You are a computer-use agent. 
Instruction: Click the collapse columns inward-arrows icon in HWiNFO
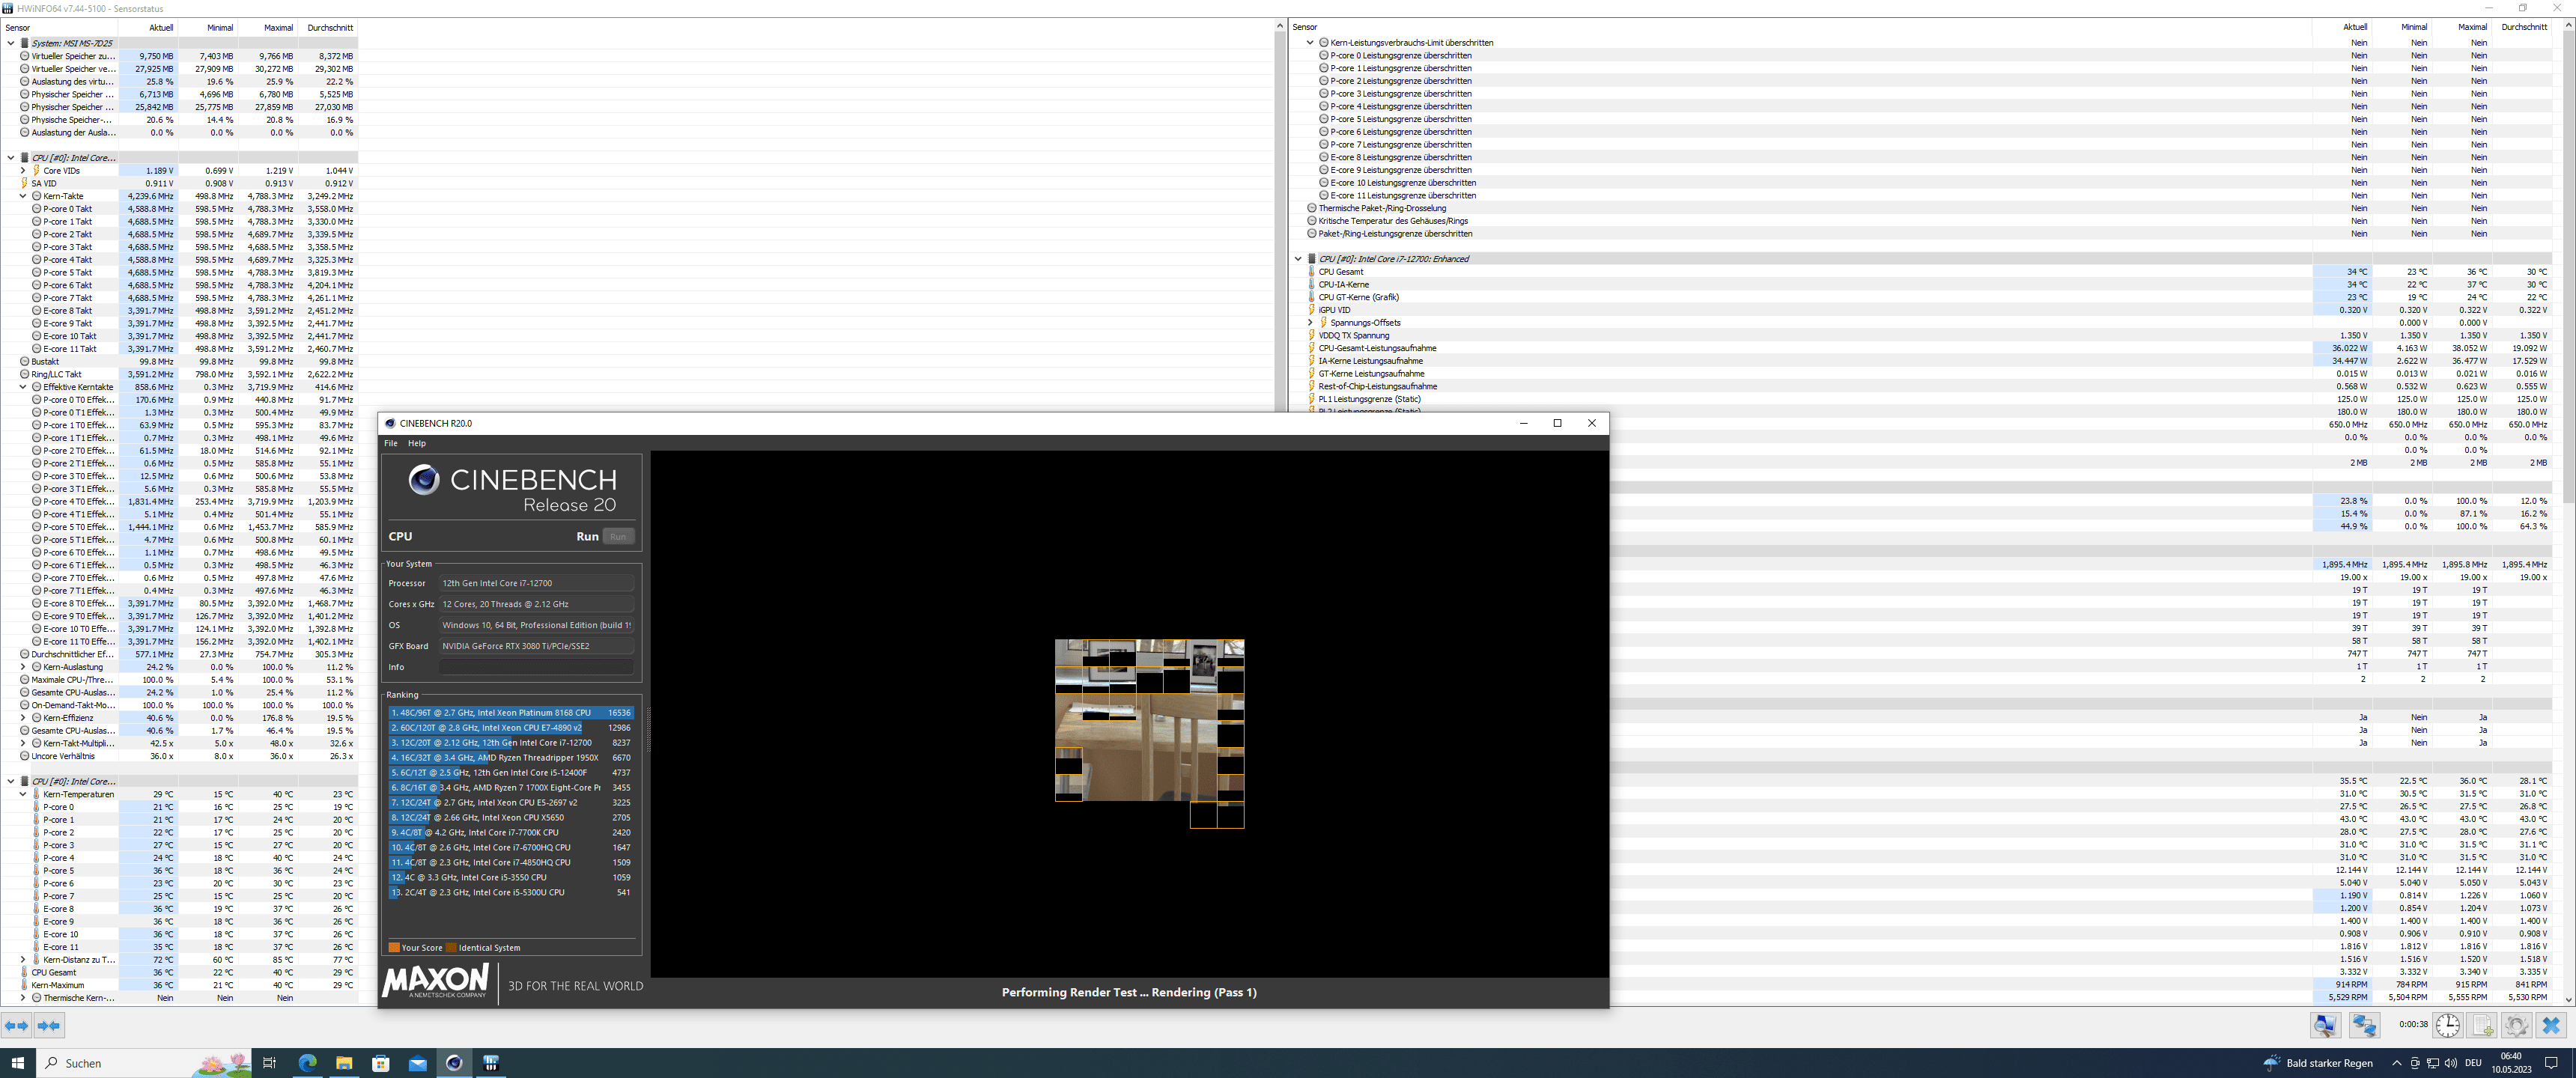click(49, 1025)
